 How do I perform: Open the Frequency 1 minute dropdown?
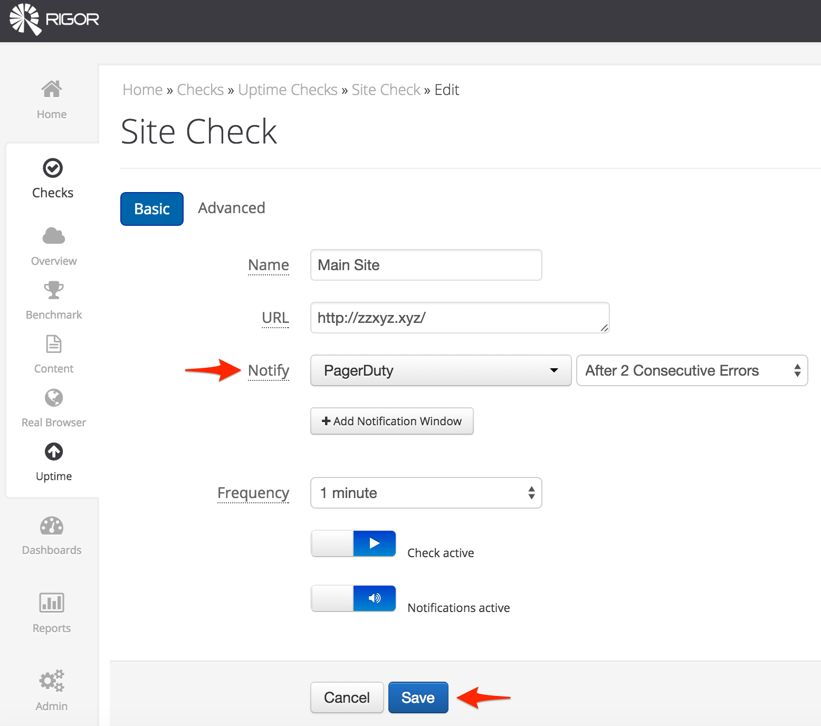[x=426, y=493]
